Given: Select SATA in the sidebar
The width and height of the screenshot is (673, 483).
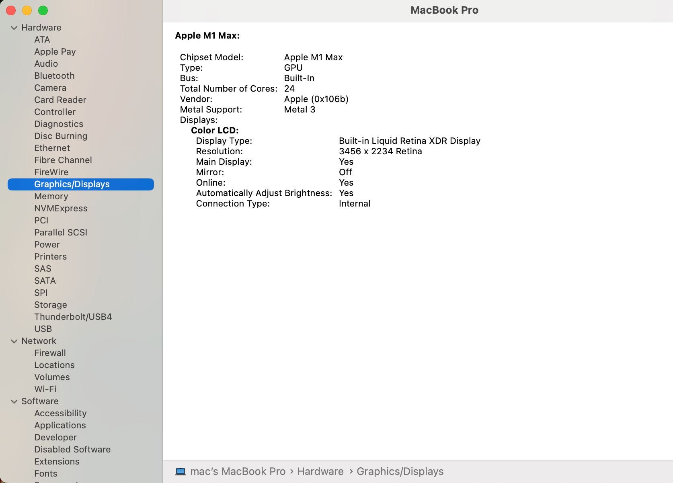Looking at the screenshot, I should pos(45,280).
